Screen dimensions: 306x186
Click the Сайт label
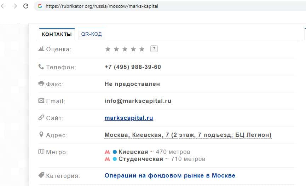point(55,118)
